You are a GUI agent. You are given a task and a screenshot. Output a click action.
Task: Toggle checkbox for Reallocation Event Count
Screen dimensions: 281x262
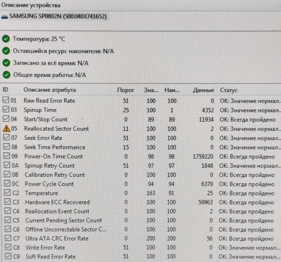7,211
